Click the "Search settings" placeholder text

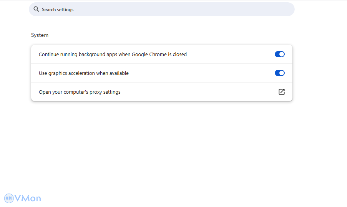coord(58,10)
